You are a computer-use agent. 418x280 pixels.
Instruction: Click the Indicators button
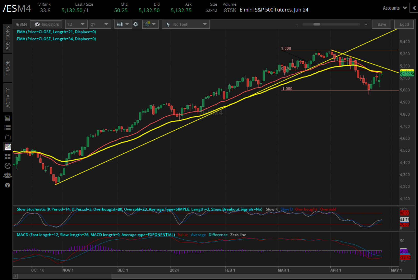click(x=46, y=24)
